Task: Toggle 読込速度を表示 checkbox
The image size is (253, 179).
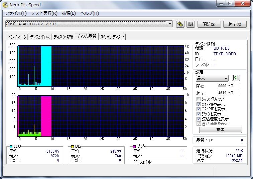Action: [x=199, y=119]
